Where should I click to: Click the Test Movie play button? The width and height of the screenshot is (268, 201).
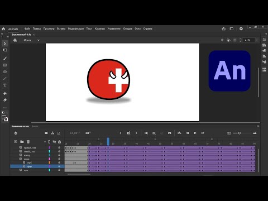(241, 28)
